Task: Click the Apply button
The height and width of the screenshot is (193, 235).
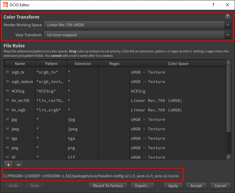Action: pos(173,186)
